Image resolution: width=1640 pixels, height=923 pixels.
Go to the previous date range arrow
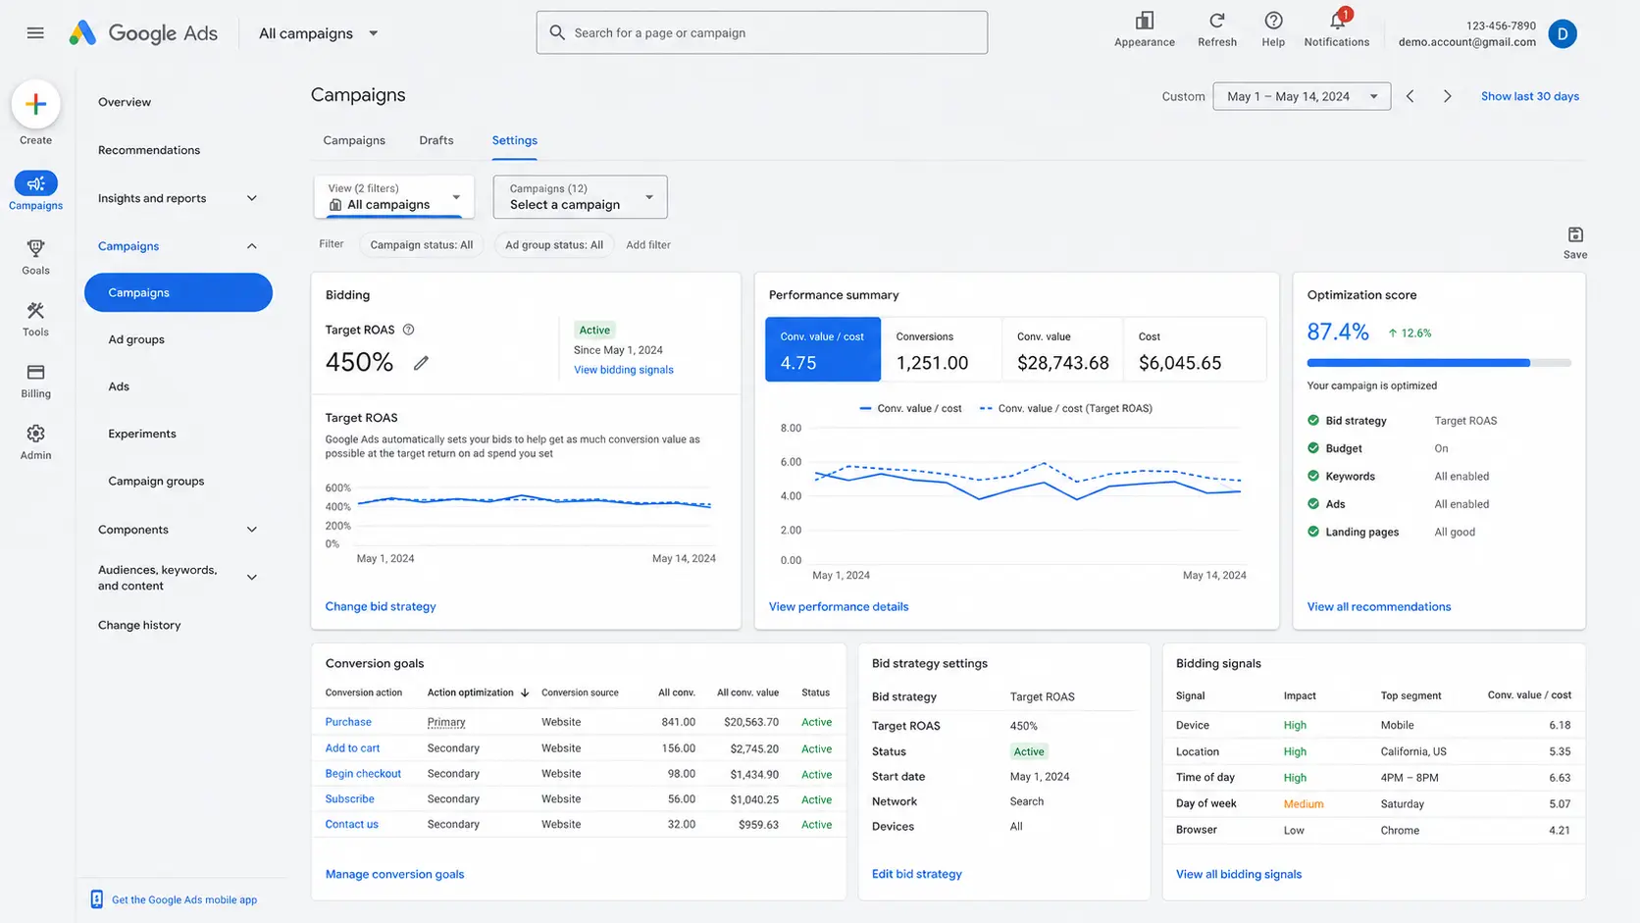[x=1410, y=96]
